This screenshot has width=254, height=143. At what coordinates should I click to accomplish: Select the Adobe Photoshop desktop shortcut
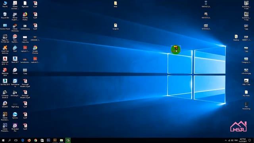tap(5, 128)
